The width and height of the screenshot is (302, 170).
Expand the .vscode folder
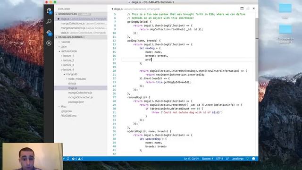coord(65,42)
